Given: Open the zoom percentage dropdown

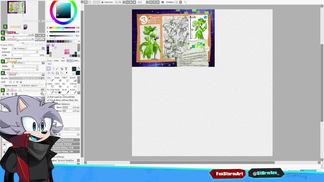Looking at the screenshot, I should pyautogui.click(x=124, y=2).
